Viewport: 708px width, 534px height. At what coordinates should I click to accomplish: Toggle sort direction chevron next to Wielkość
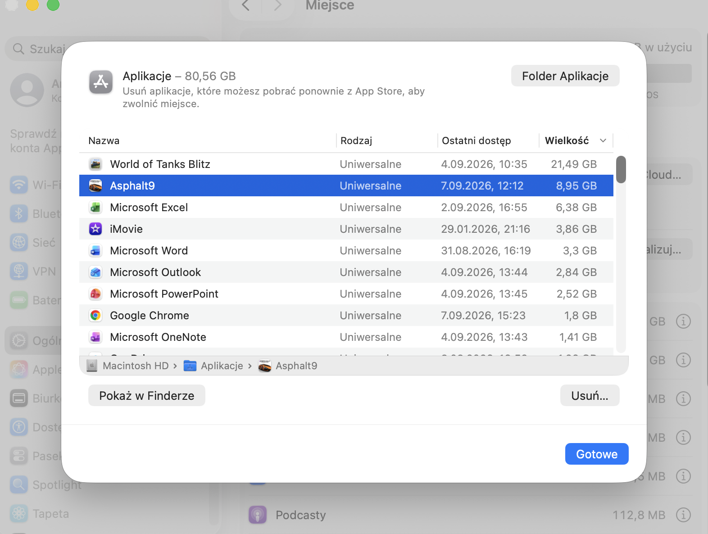[x=603, y=141]
